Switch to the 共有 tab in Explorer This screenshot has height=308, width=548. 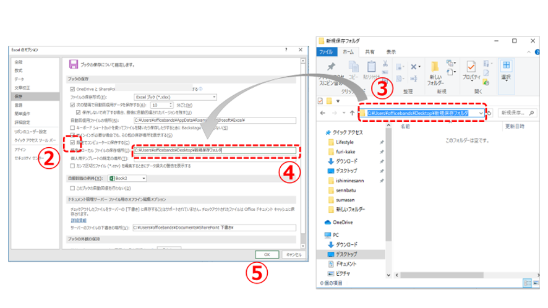(x=370, y=52)
